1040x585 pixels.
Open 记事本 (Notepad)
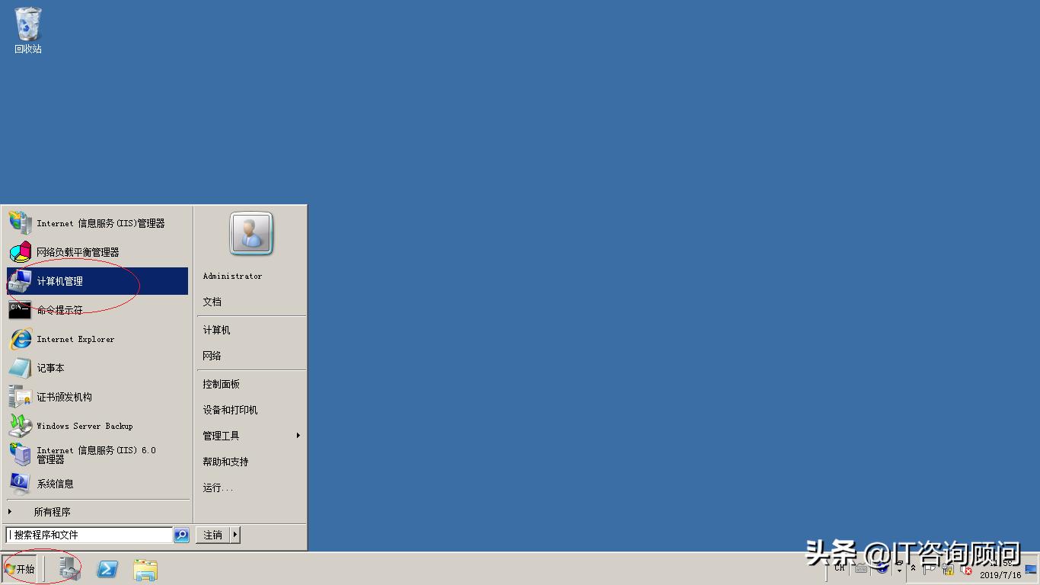[x=50, y=367]
